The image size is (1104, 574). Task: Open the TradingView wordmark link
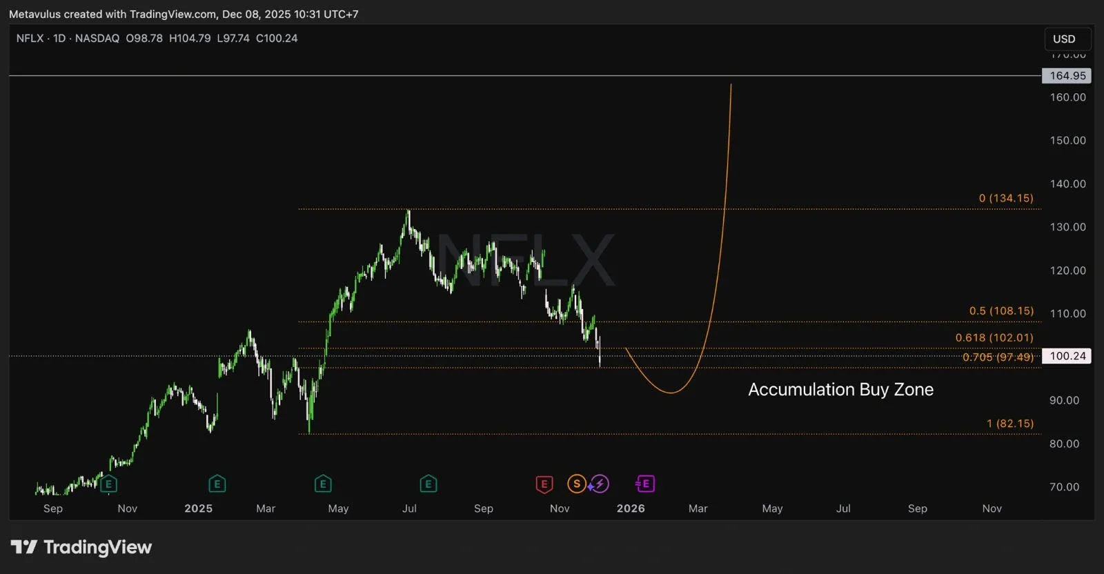click(x=97, y=548)
